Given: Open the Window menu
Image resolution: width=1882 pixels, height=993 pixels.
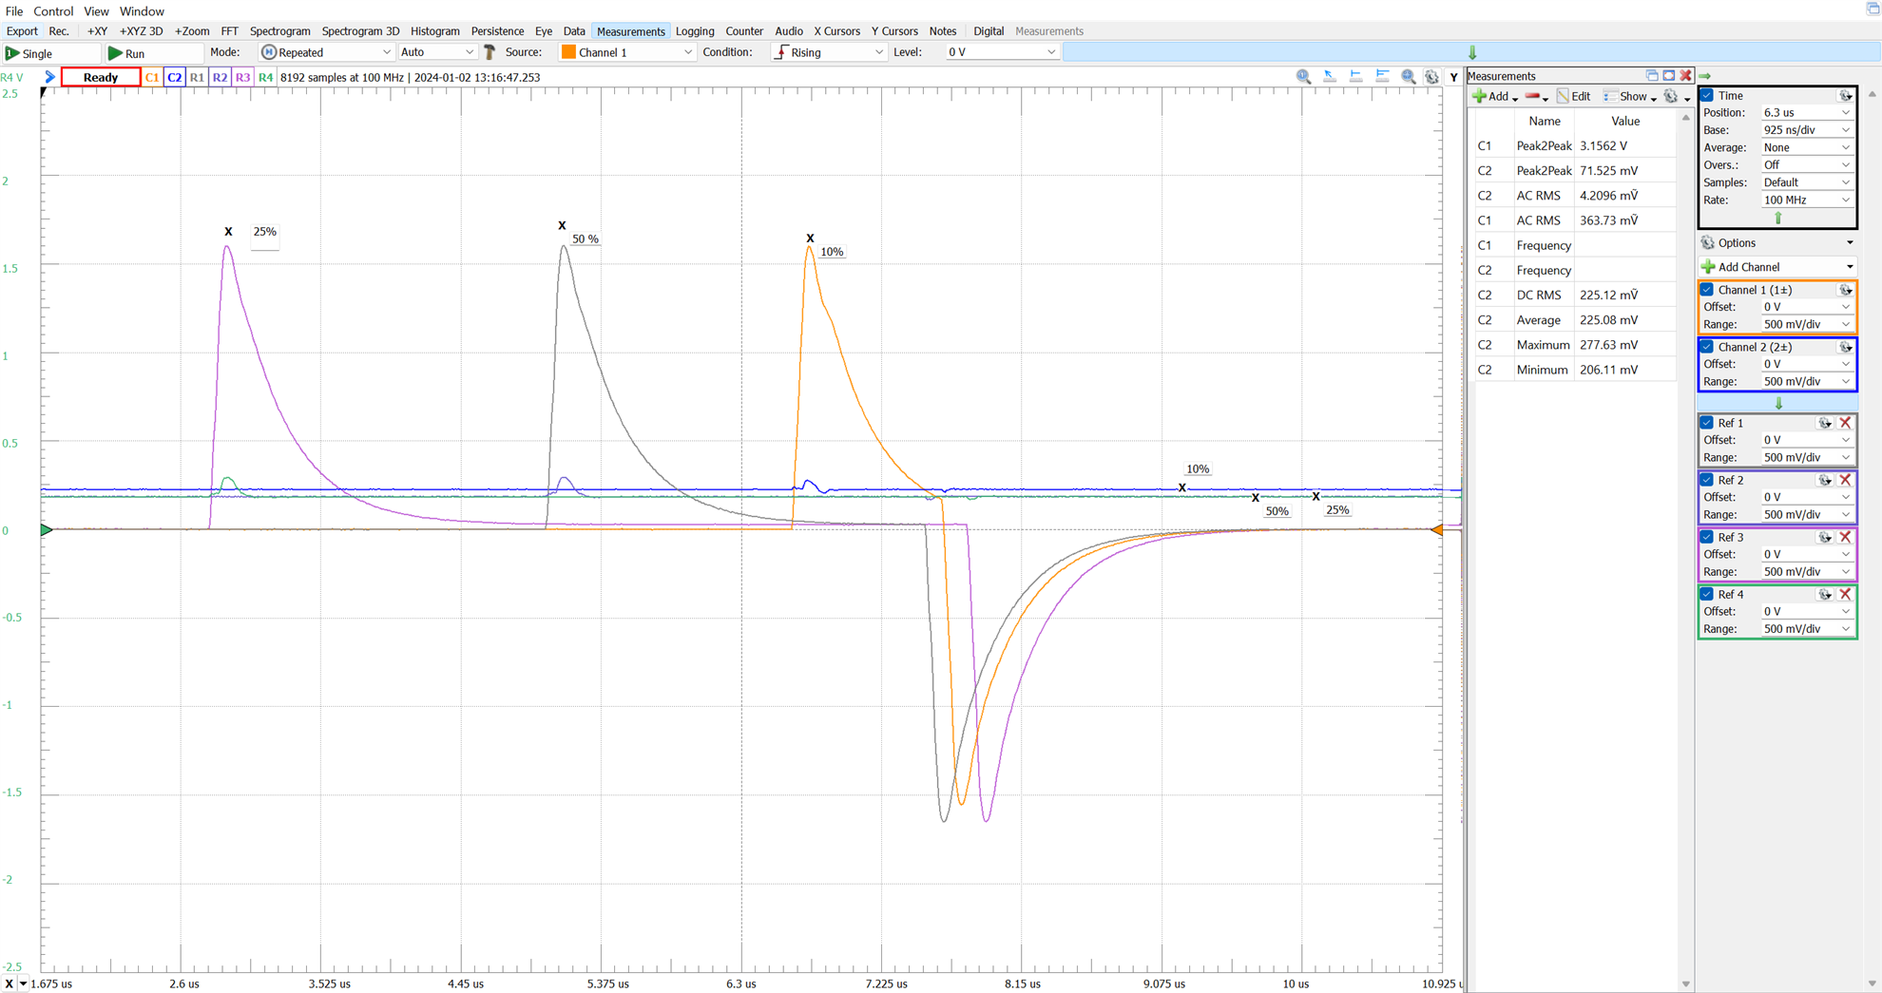Looking at the screenshot, I should point(142,11).
